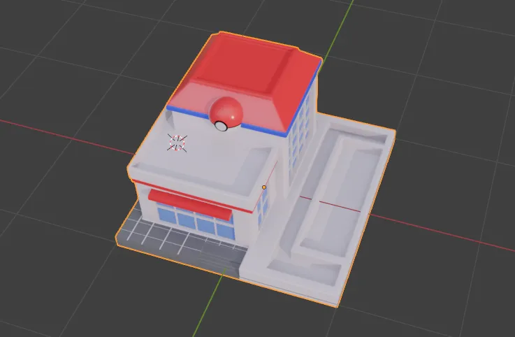Click the Pokeball sphere on the roof
This screenshot has width=515, height=337.
226,114
